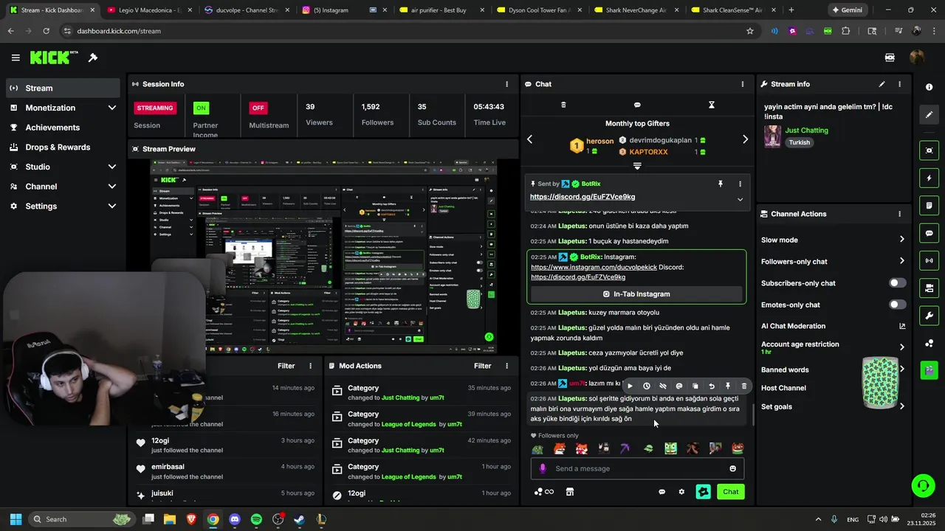The image size is (945, 531).
Task: Click the pin icon in message hover toolbar
Action: [728, 386]
